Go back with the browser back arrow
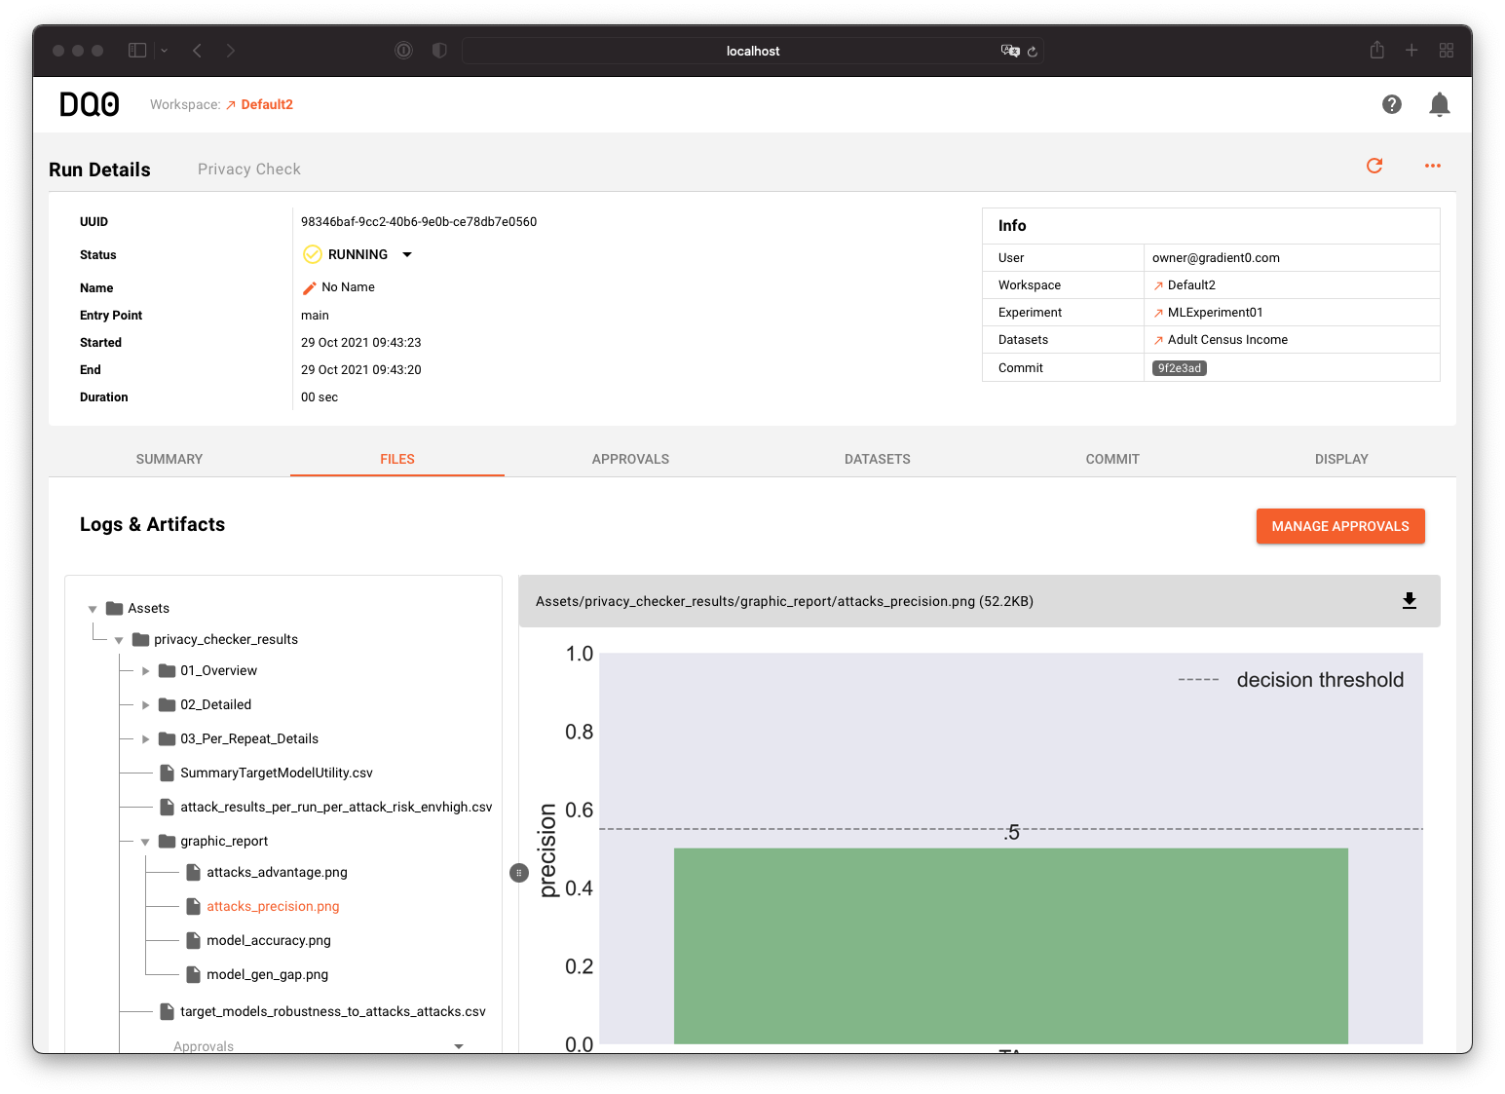 pyautogui.click(x=197, y=51)
